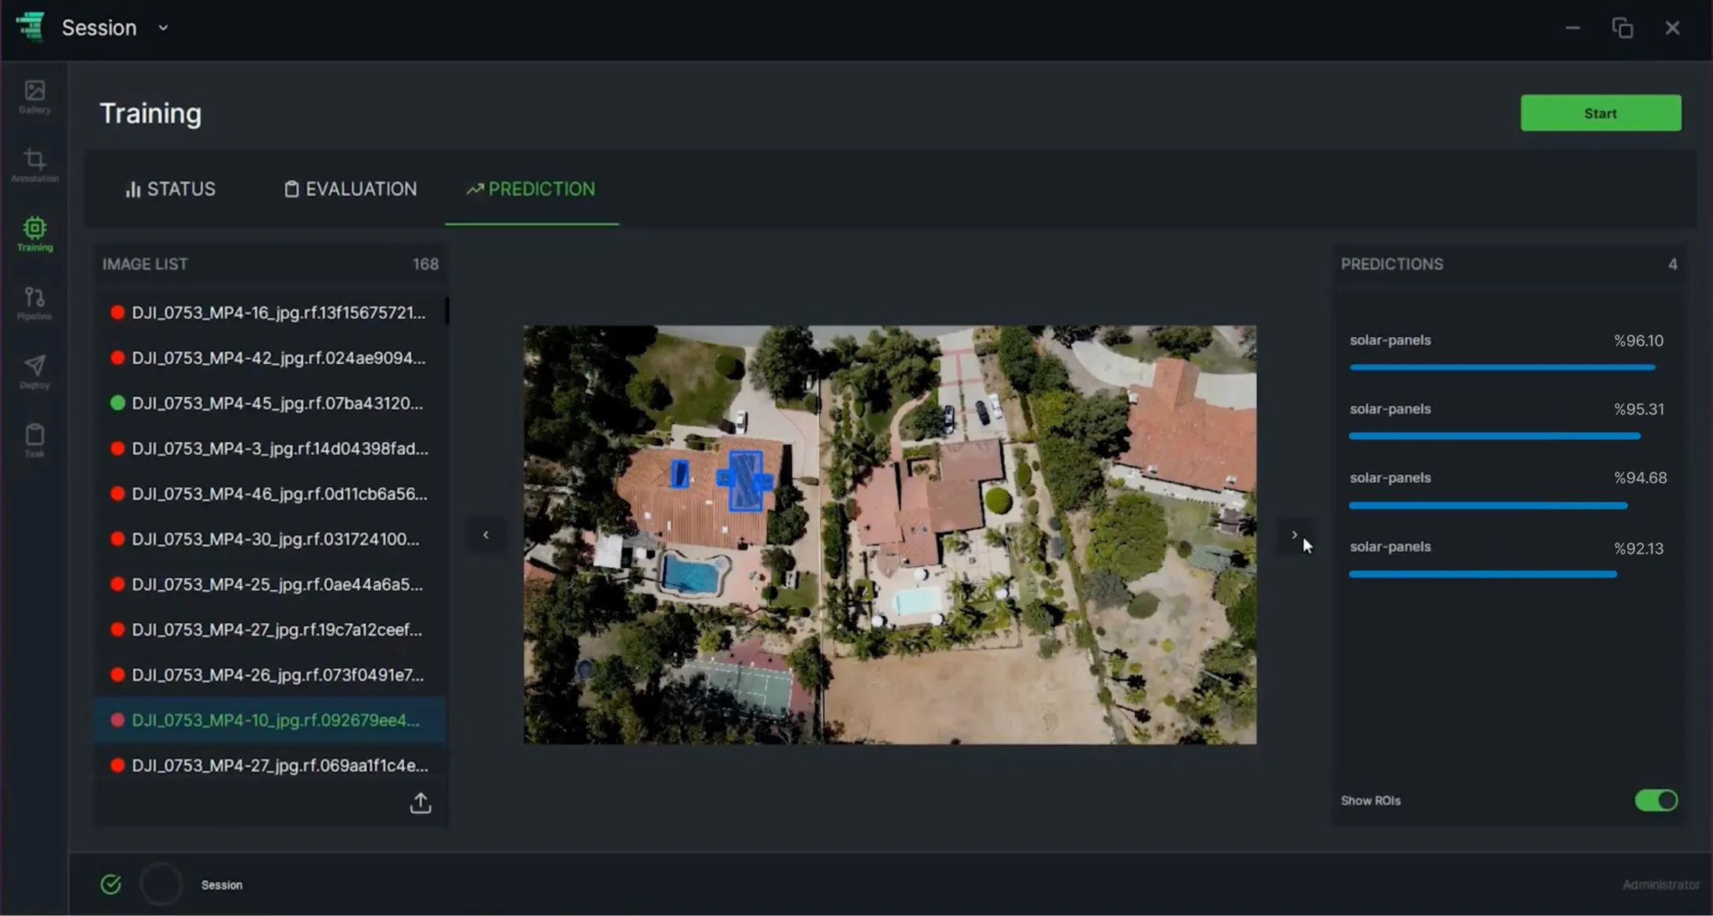Click the confidence bar for the 94.68% prediction

(x=1488, y=506)
